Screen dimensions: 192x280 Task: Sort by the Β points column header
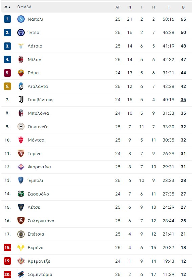(183, 7)
